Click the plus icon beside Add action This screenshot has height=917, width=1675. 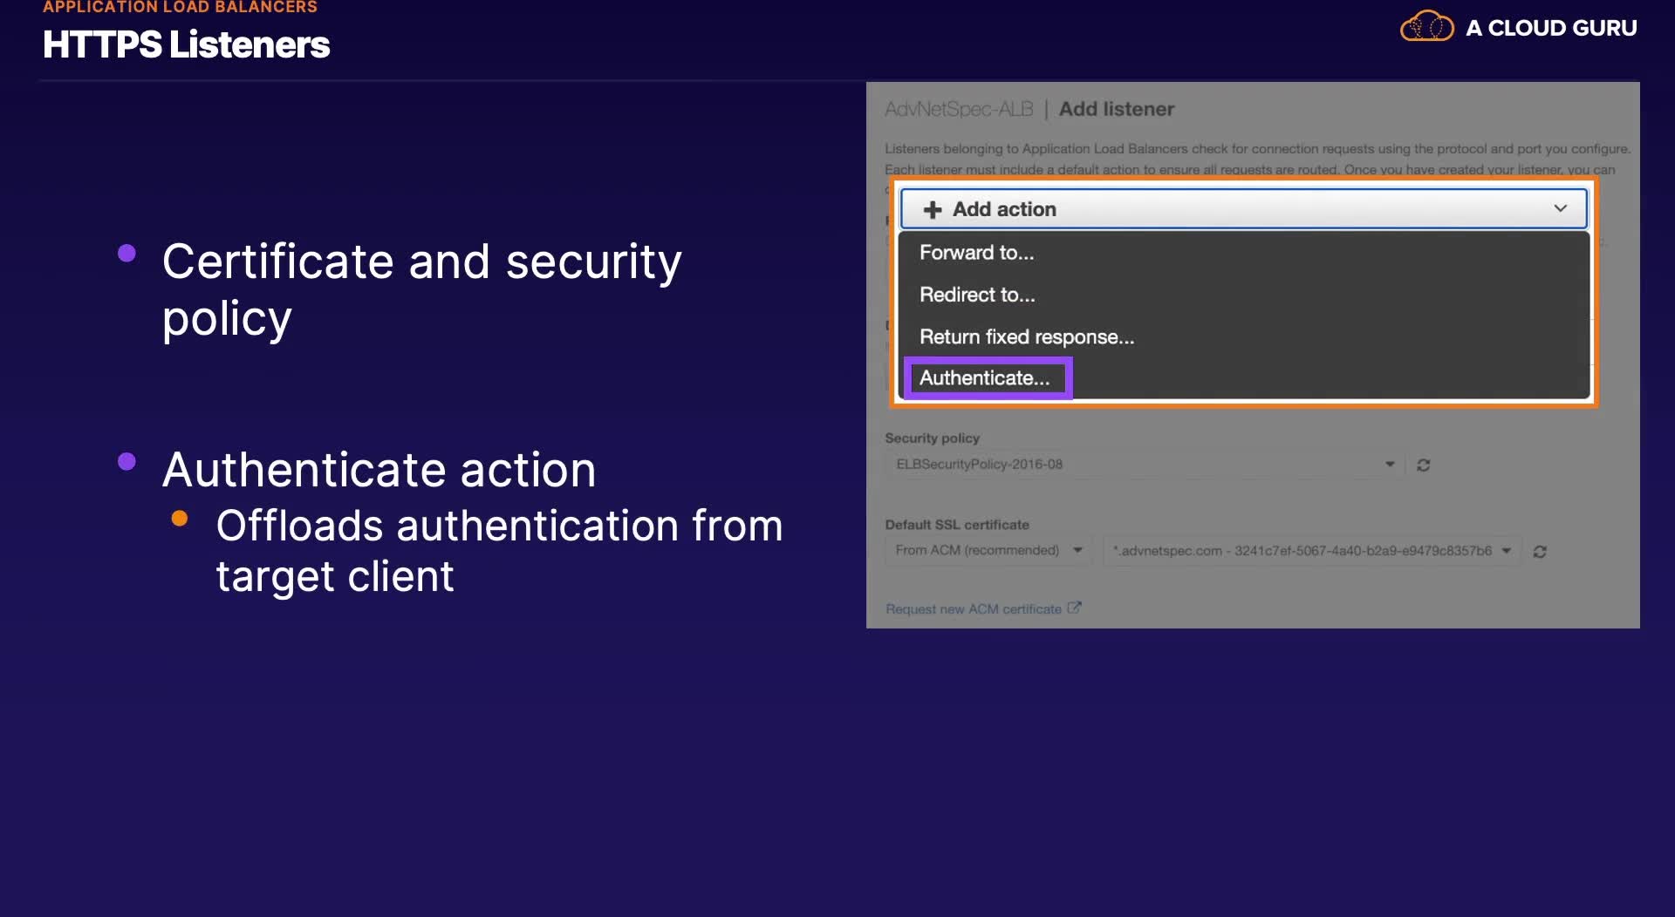click(x=933, y=210)
